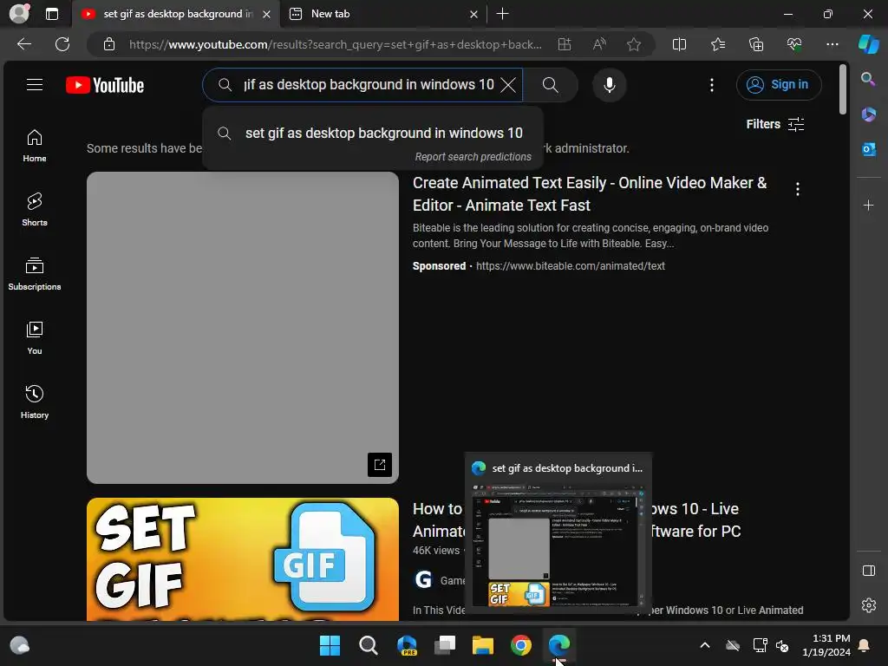Viewport: 888px width, 666px height.
Task: Select the Edge window preview thumbnail
Action: click(x=558, y=546)
